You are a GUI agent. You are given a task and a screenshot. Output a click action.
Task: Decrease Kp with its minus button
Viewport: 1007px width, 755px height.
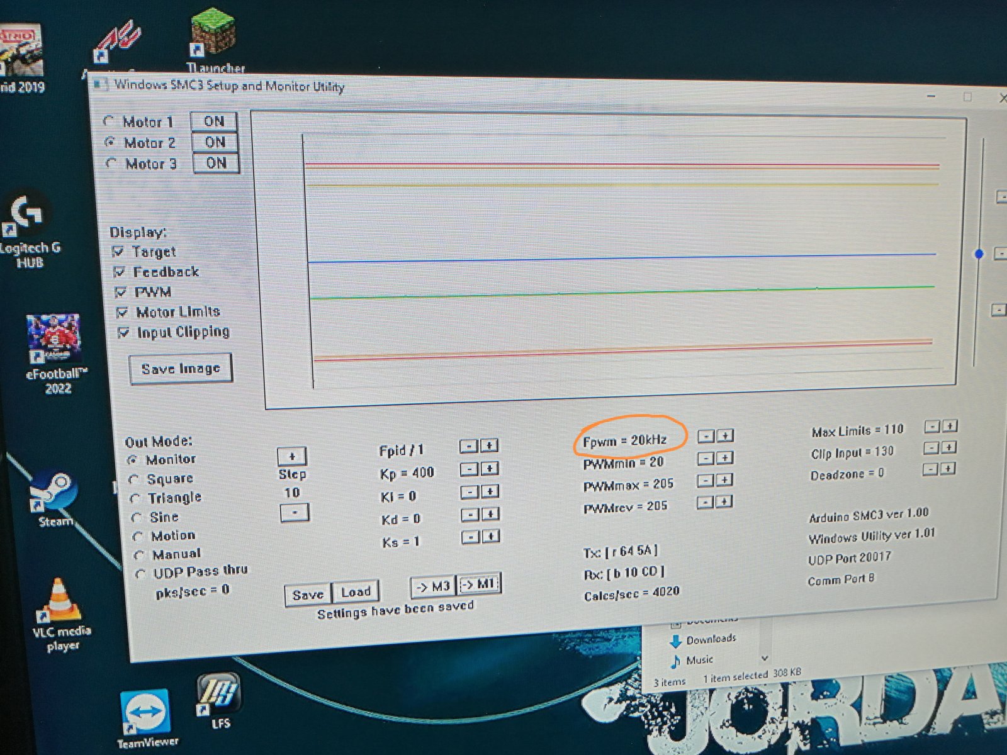[469, 469]
